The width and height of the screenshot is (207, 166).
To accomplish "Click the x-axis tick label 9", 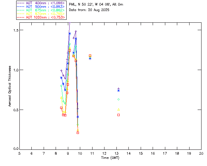I will point(68,153).
